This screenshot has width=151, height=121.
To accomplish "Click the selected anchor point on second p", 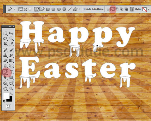I will click(x=97, y=46).
